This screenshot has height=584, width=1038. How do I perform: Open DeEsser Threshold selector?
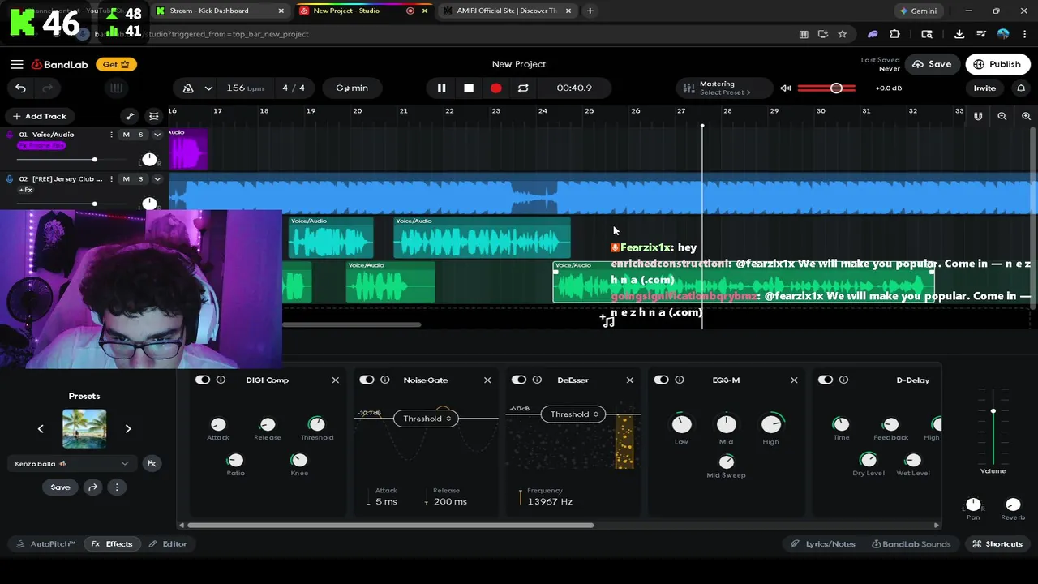tap(573, 414)
